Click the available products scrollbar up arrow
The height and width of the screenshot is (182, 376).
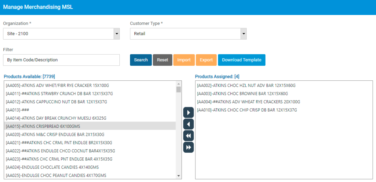[x=178, y=84]
